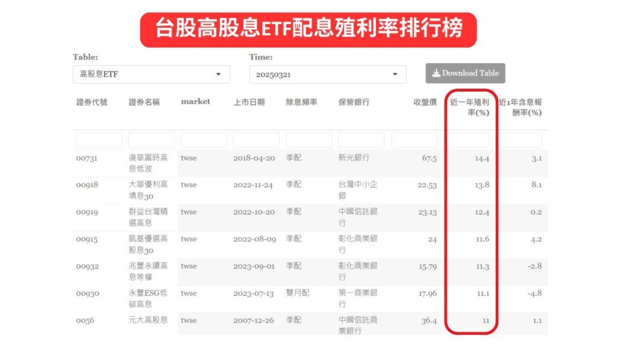Select the row for 0056 元大高股息
This screenshot has width=617, height=347.
(x=241, y=321)
